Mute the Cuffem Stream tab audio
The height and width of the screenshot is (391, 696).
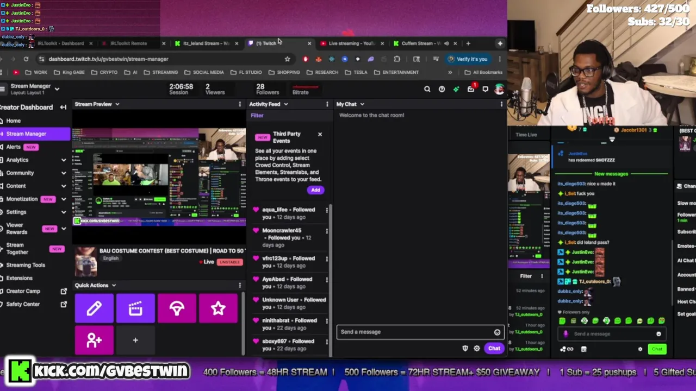point(446,43)
